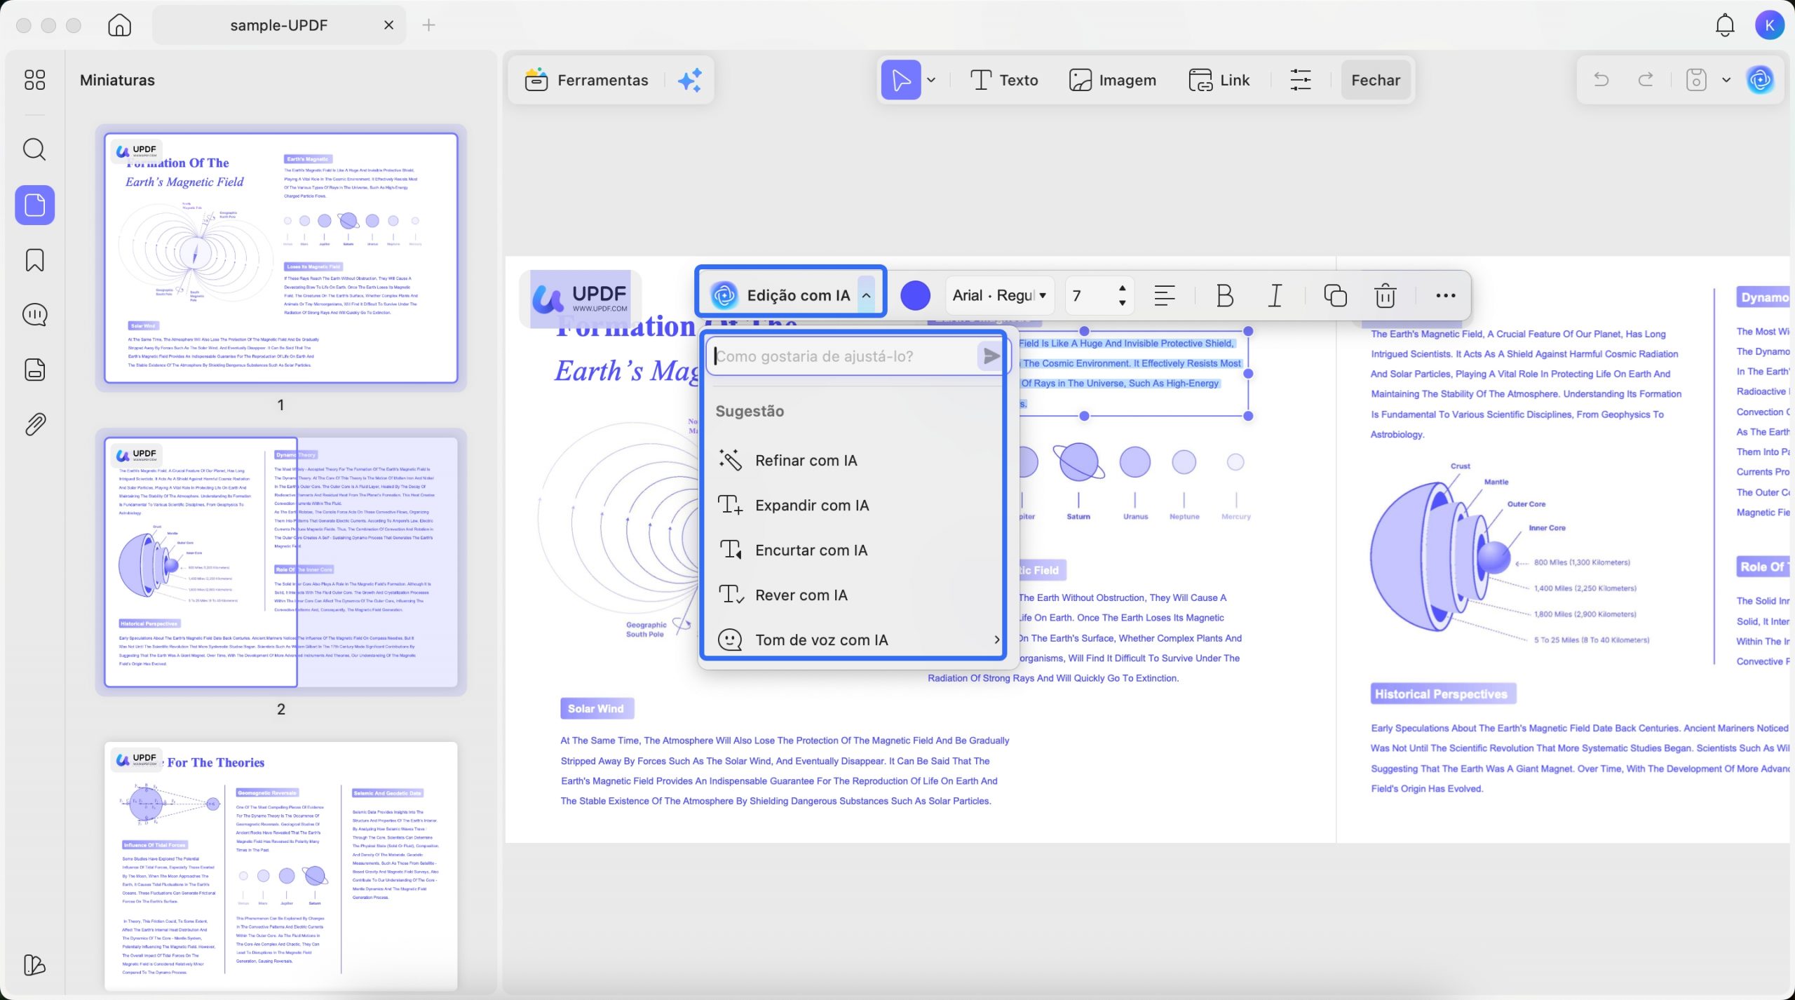Open the attachments paperclip panel
Viewport: 1795px width, 1000px height.
(34, 424)
